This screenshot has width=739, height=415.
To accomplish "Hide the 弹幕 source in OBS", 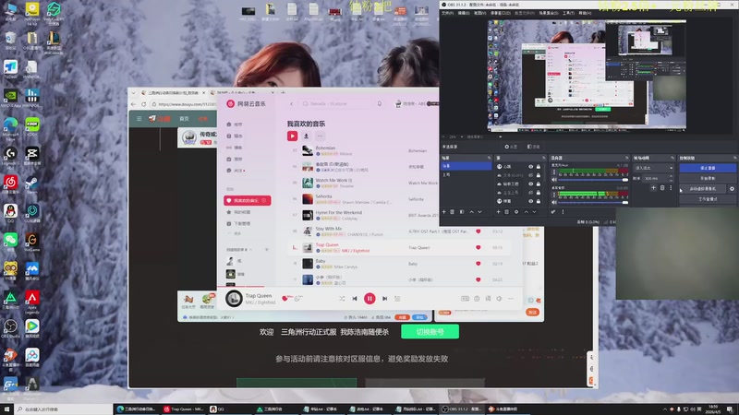I will point(530,201).
